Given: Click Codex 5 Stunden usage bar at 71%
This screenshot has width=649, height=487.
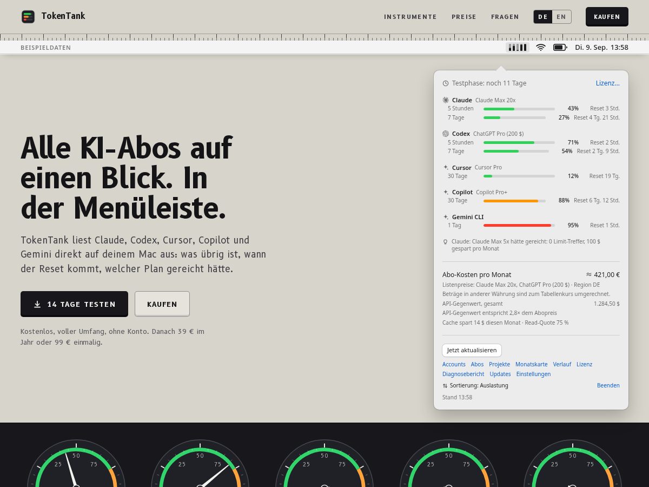Looking at the screenshot, I should tap(519, 142).
